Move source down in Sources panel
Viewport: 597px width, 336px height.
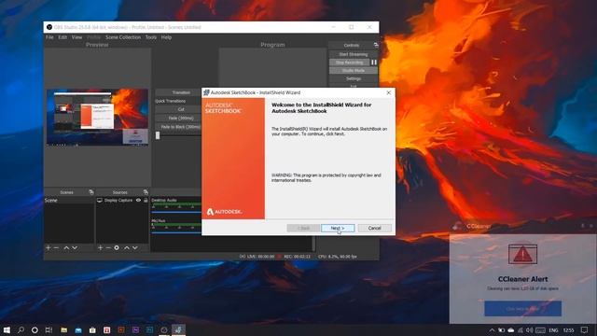pyautogui.click(x=134, y=248)
